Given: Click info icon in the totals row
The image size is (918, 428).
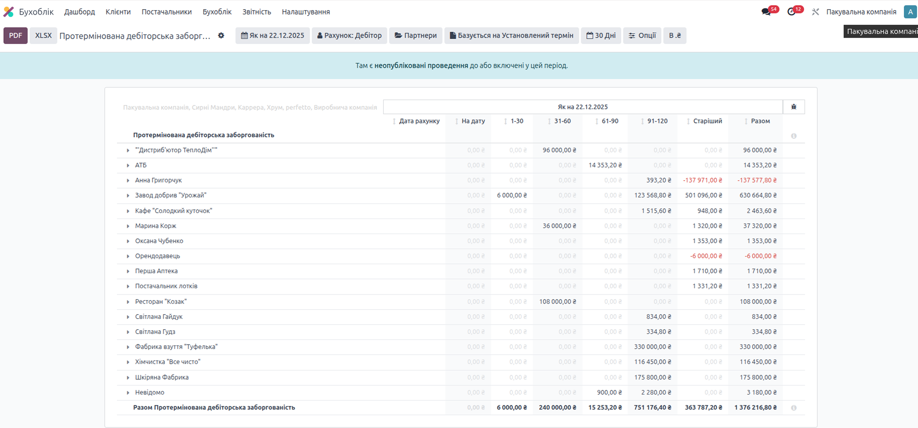Looking at the screenshot, I should coord(794,408).
